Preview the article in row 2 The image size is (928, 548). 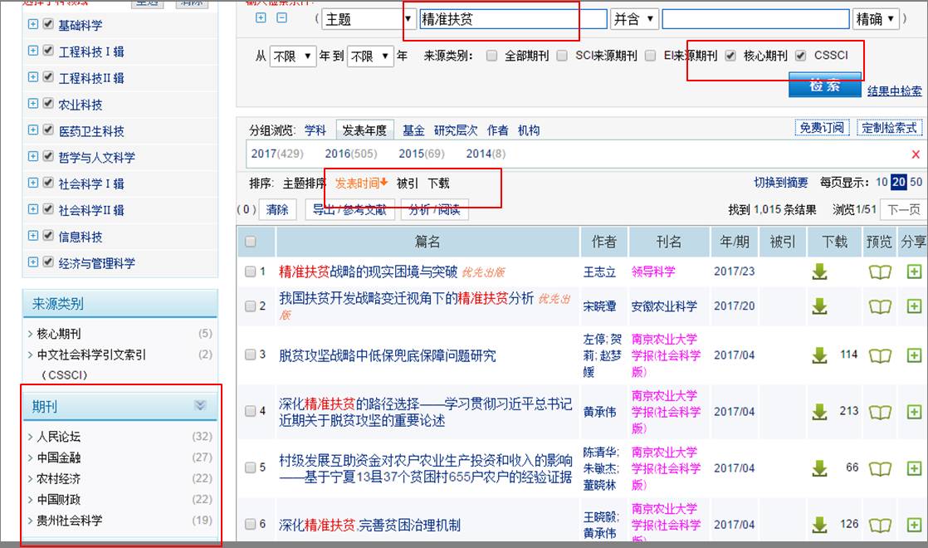tap(880, 306)
